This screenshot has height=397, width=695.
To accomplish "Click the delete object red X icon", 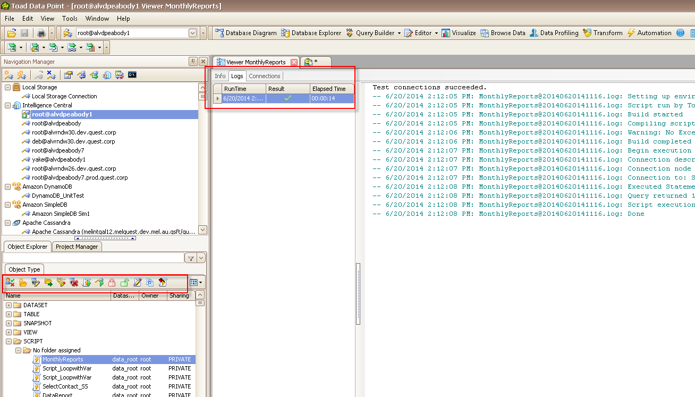I will pyautogui.click(x=74, y=282).
